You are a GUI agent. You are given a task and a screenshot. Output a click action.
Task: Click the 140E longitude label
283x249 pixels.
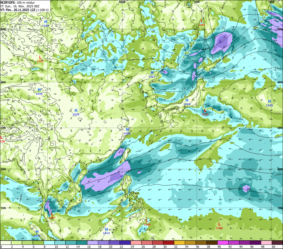(197, 2)
